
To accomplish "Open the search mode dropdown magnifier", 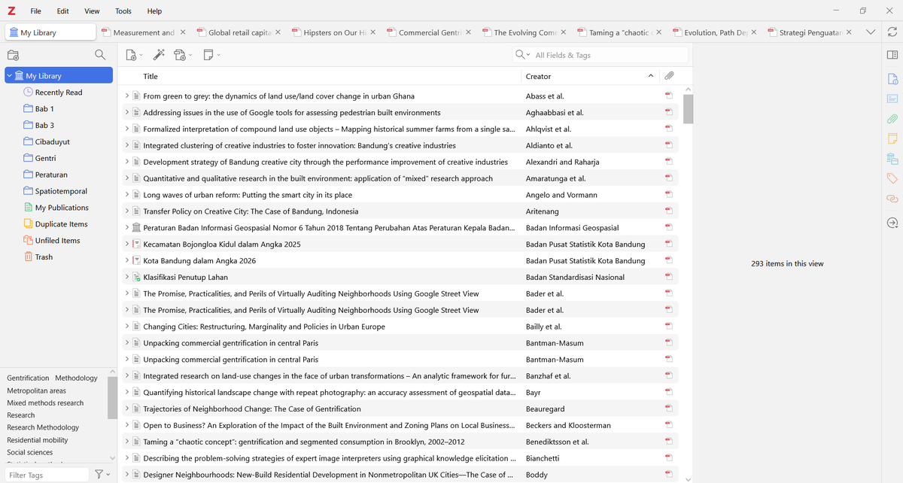I will click(522, 55).
